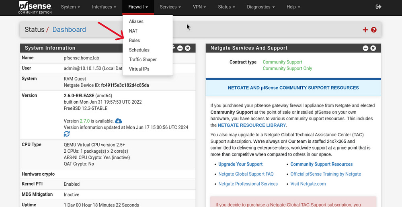Image resolution: width=402 pixels, height=207 pixels.
Task: Click the Visit Netgate.com link
Action: (308, 184)
